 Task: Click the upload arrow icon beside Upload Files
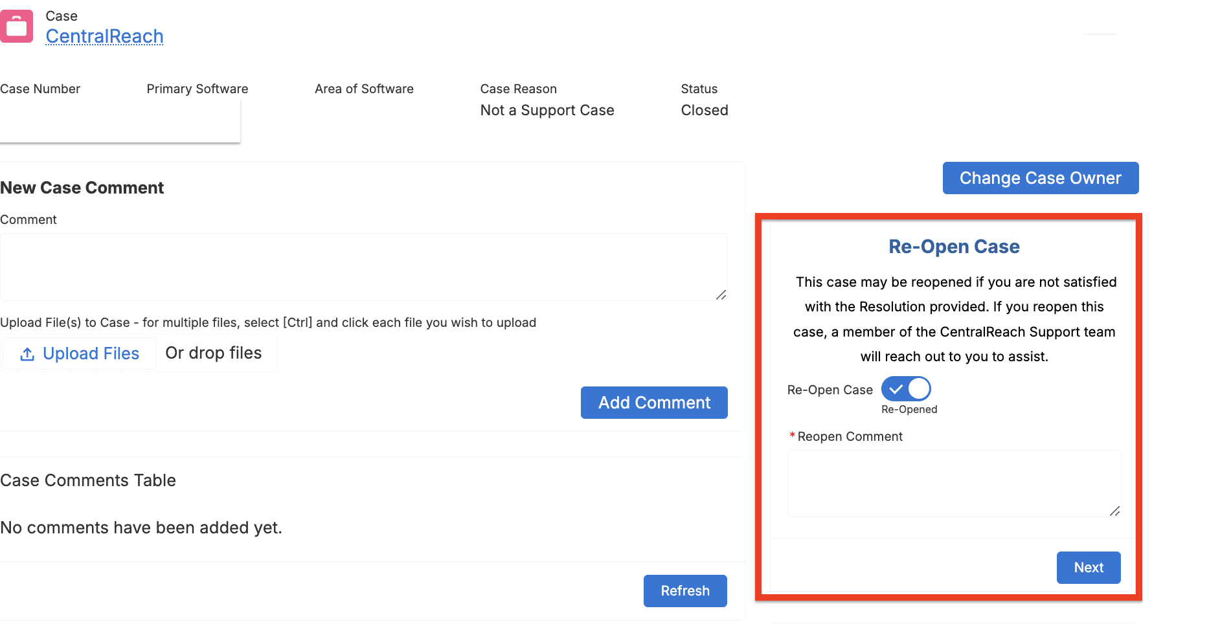click(27, 354)
